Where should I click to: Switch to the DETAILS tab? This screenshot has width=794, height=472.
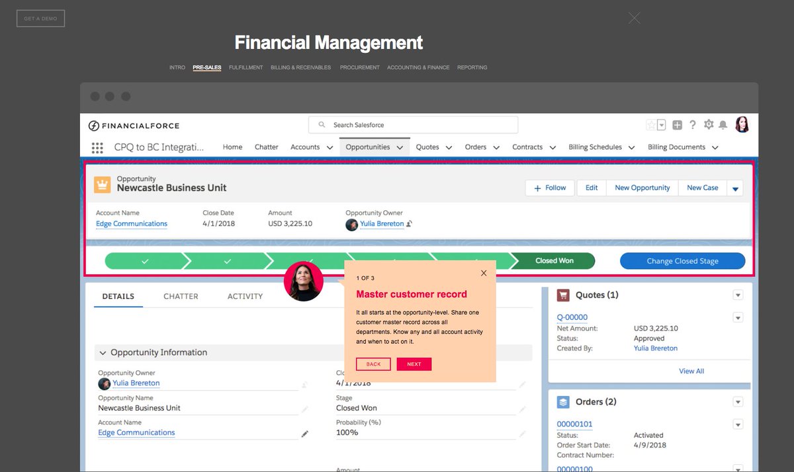118,296
